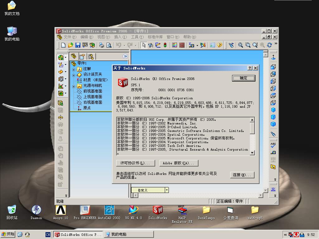Open the 编辑(E) menu

coord(87,37)
